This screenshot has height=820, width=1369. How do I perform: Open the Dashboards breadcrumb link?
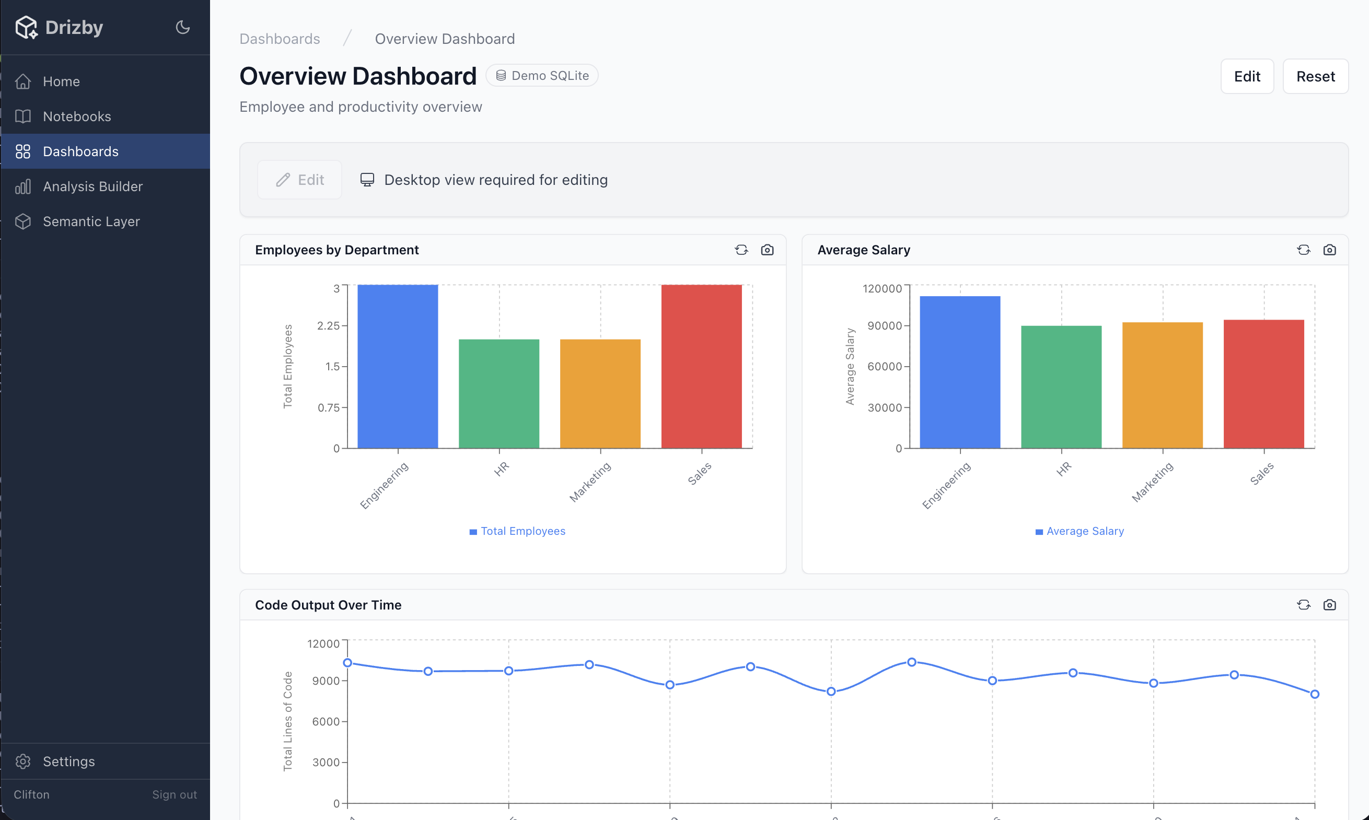280,38
